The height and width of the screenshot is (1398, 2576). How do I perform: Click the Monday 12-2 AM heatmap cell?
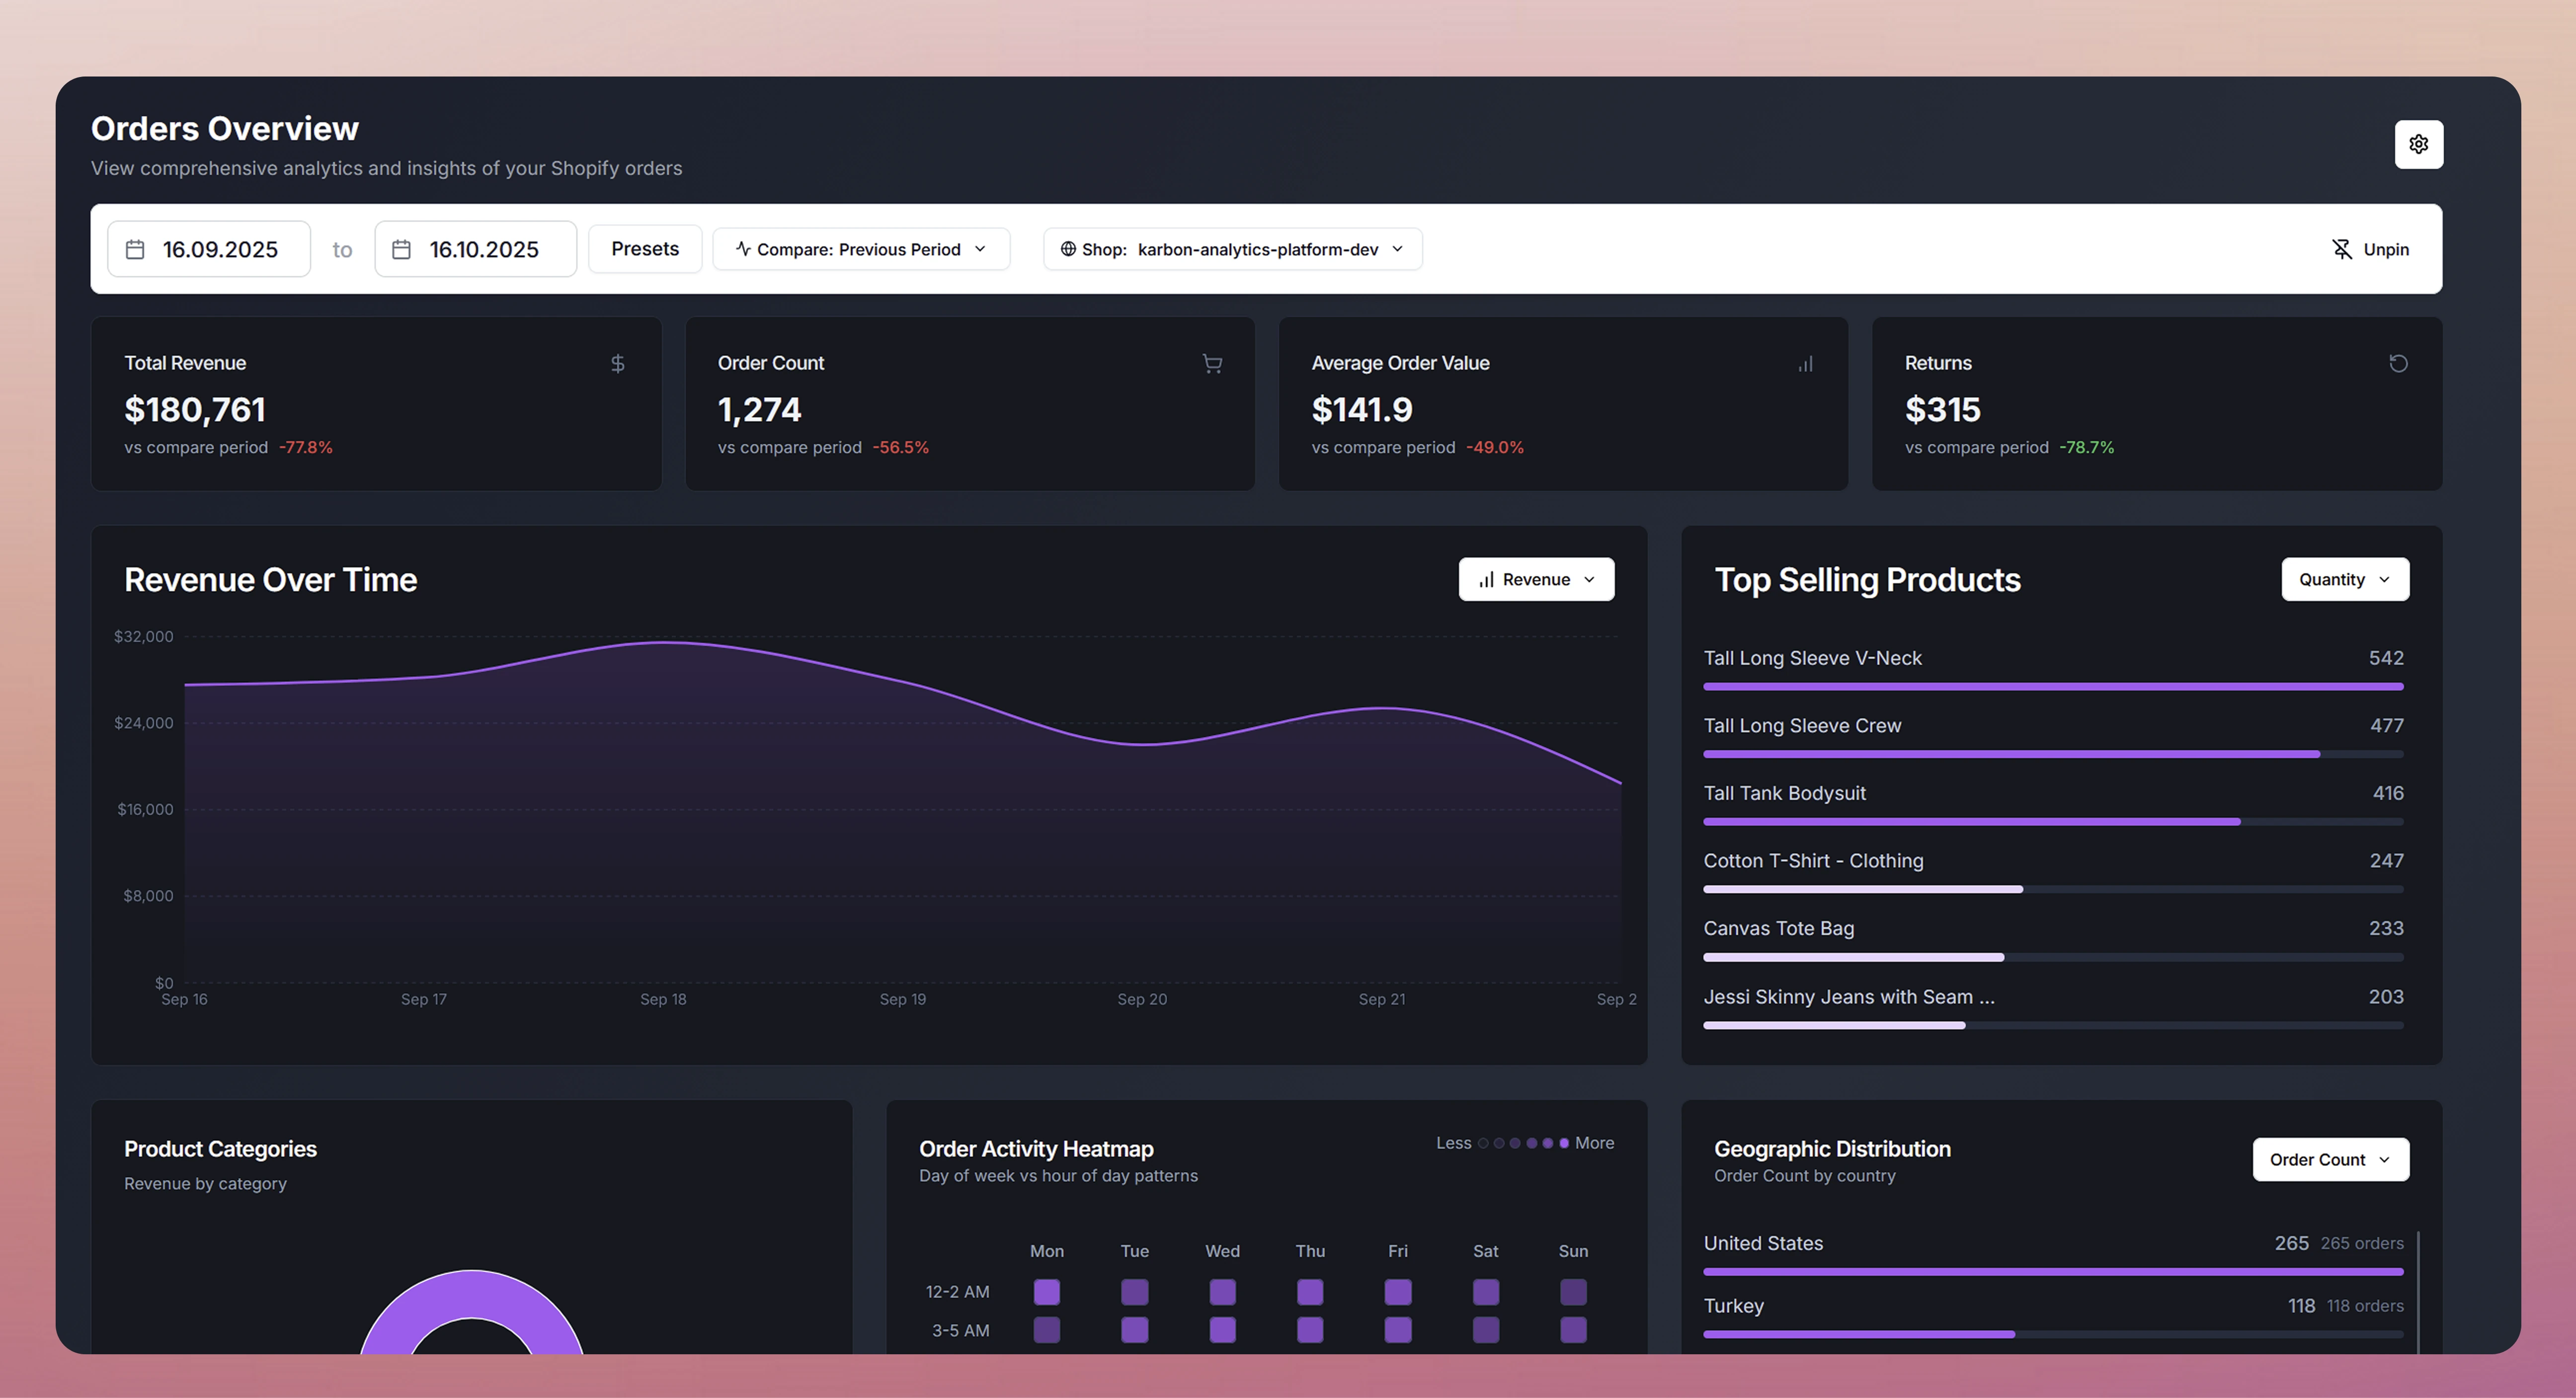point(1046,1292)
